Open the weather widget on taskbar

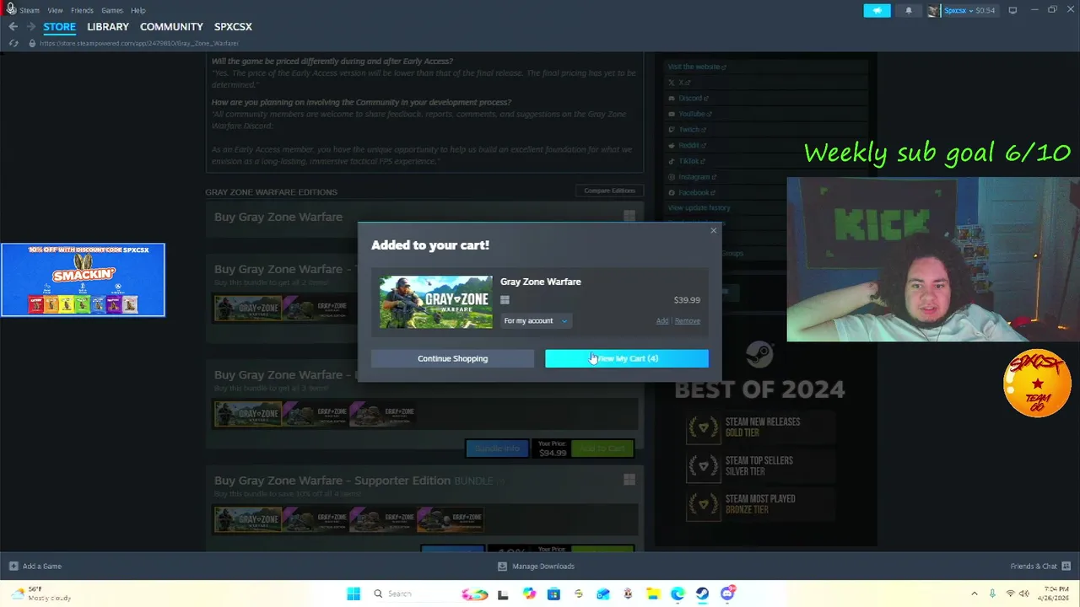click(x=40, y=594)
